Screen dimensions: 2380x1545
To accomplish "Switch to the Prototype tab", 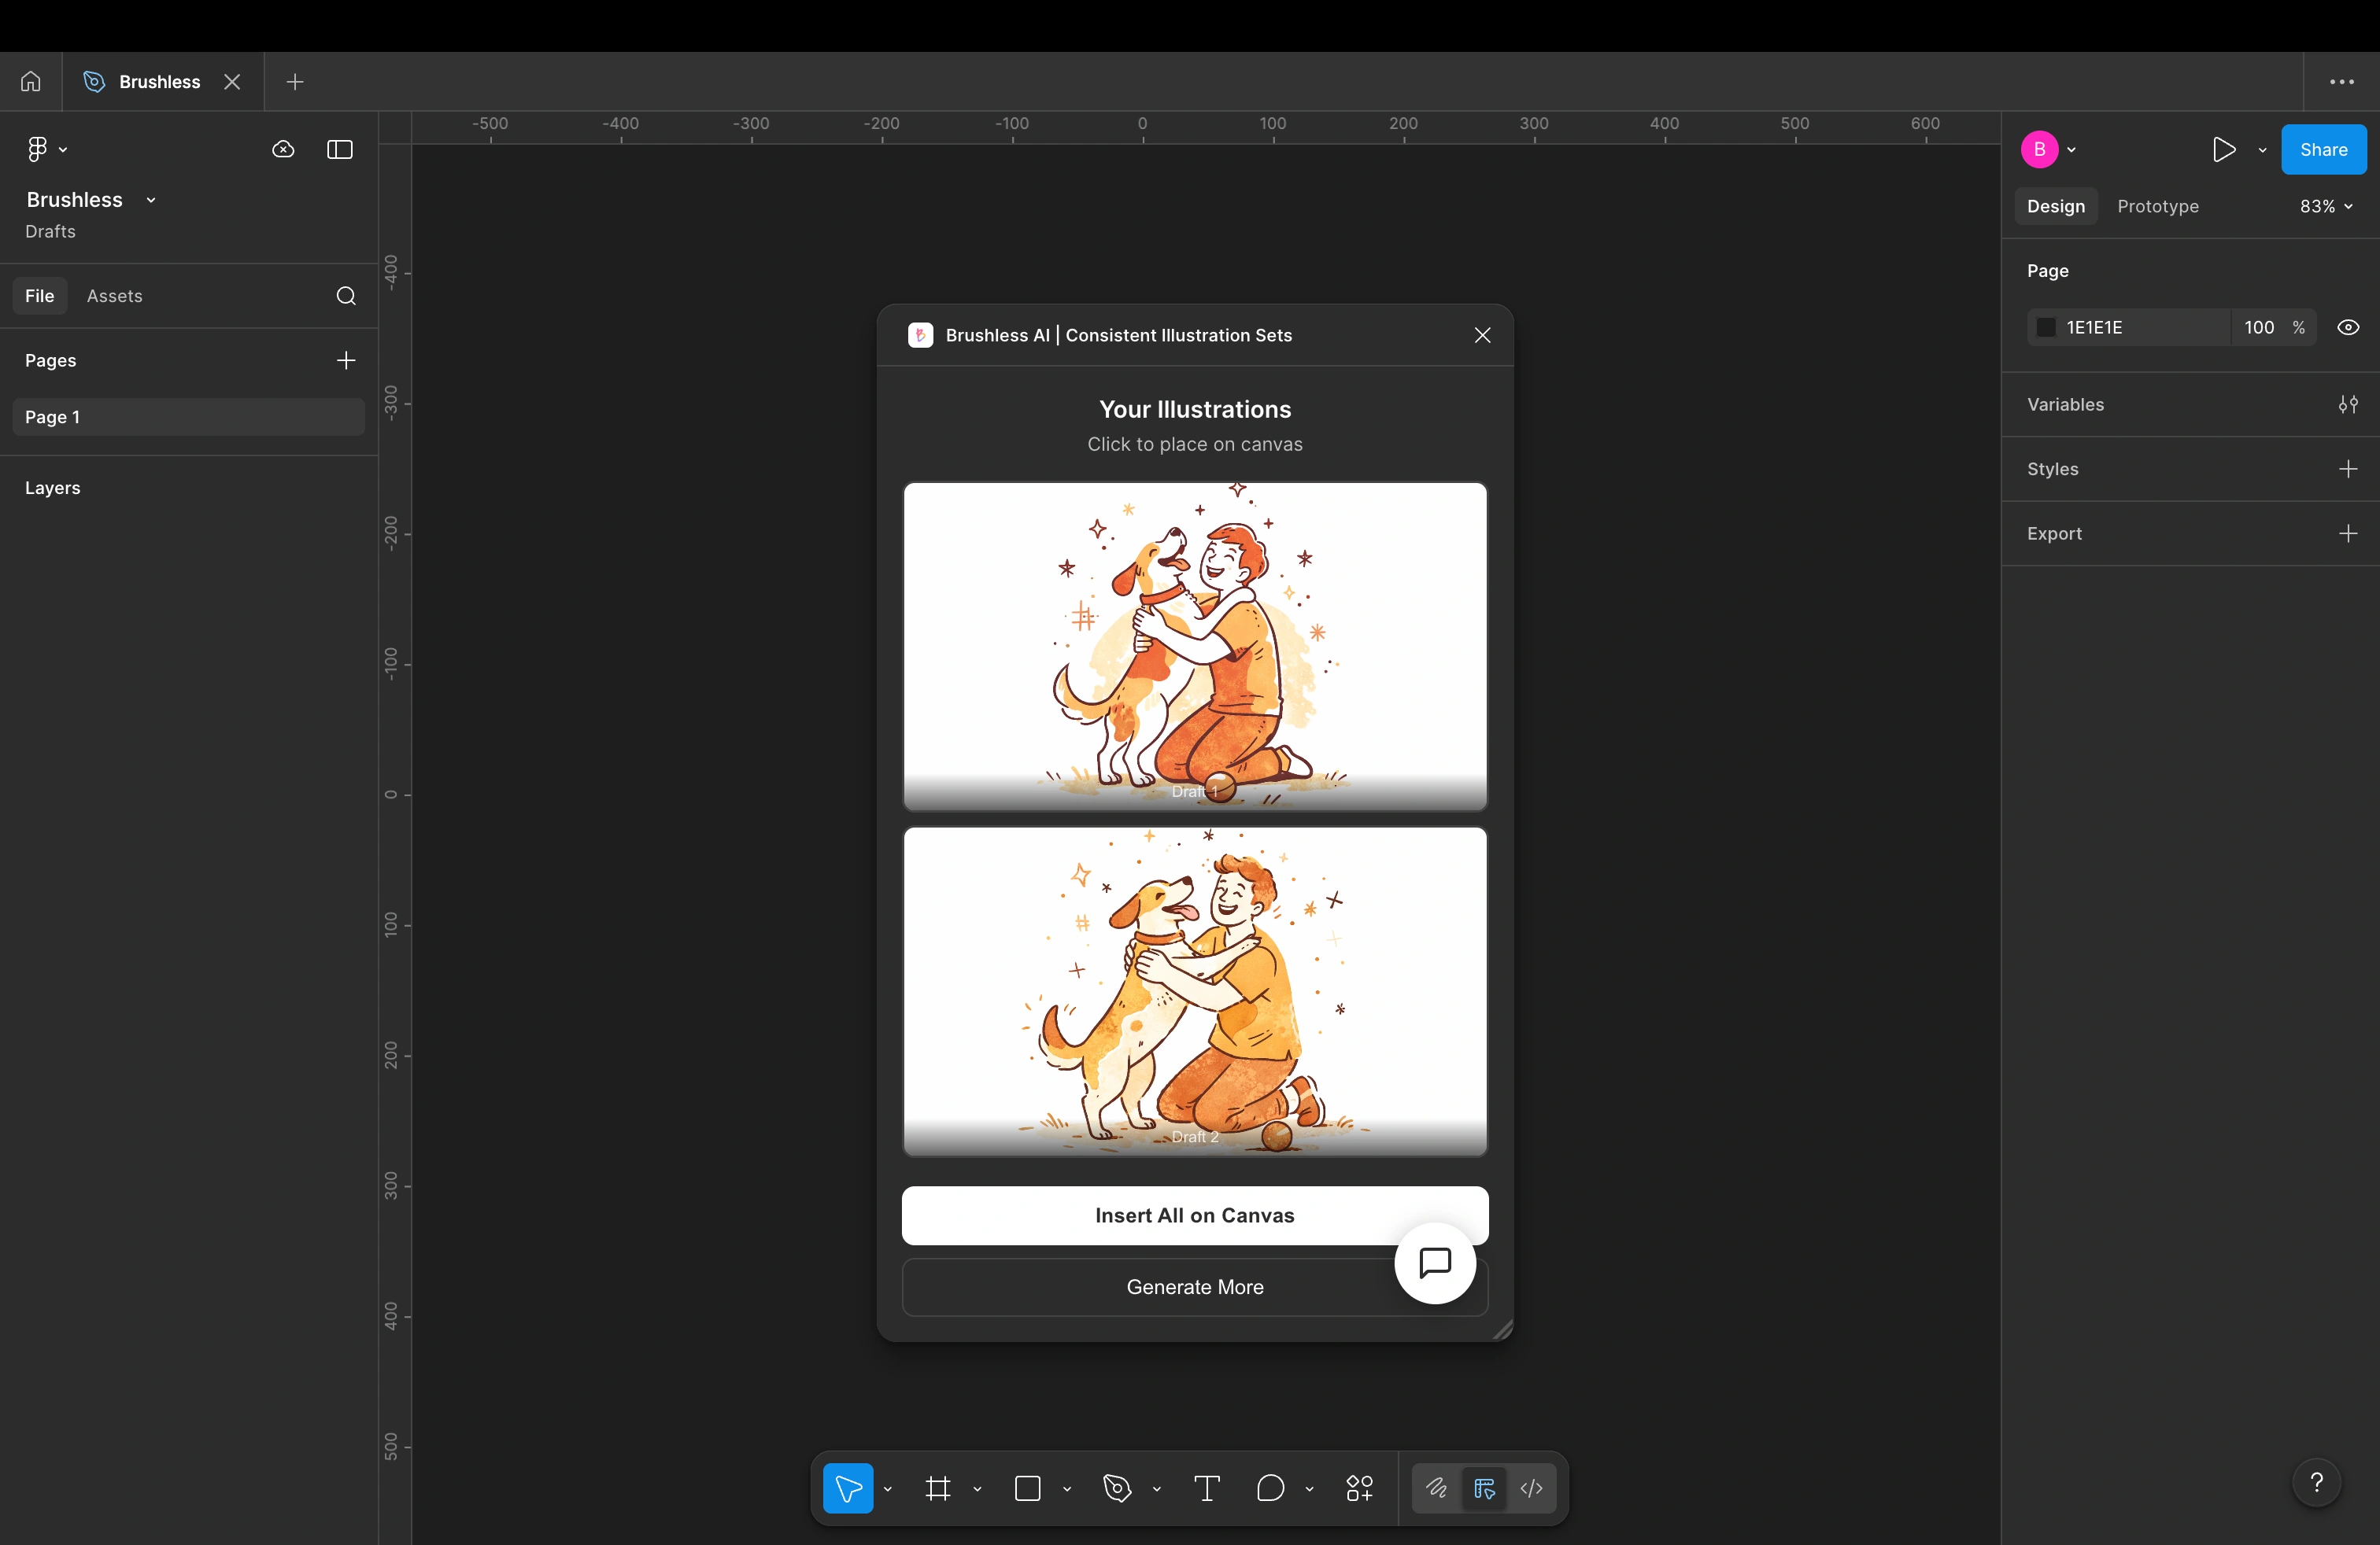I will click(2157, 206).
